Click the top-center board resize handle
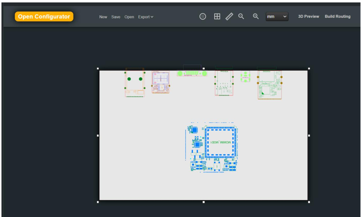Viewport: 361px width, 217px height. [203, 69]
